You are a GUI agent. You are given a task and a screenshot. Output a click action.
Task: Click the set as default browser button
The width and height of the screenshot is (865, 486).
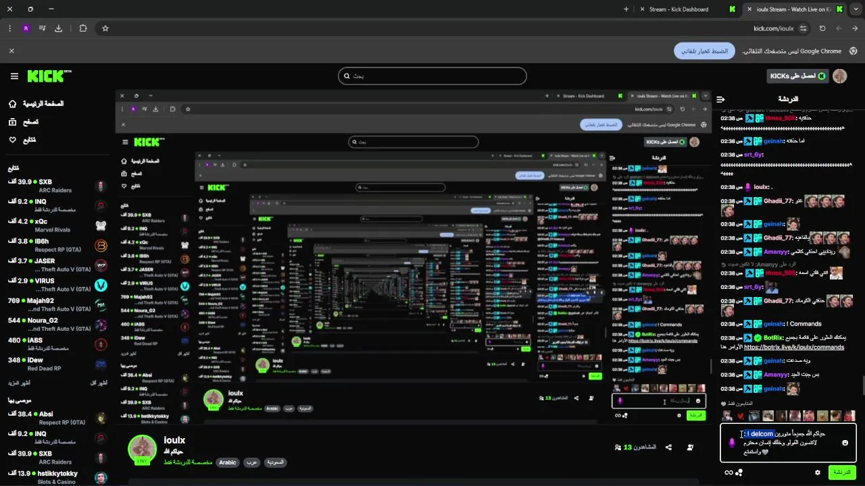point(704,51)
